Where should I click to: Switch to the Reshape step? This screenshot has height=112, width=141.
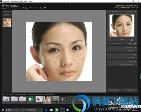135,8
